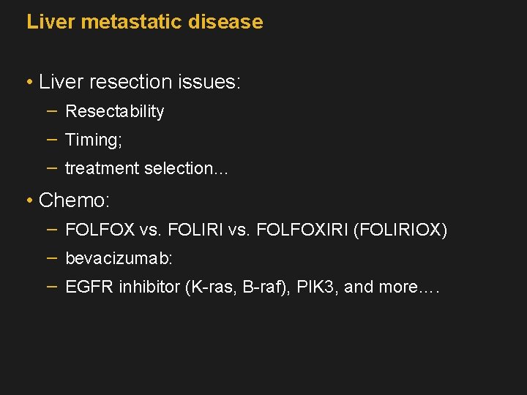Screen dimensions: 527x395
Task: Select the "bevacizumab:" sub-item
Action: 119,259
